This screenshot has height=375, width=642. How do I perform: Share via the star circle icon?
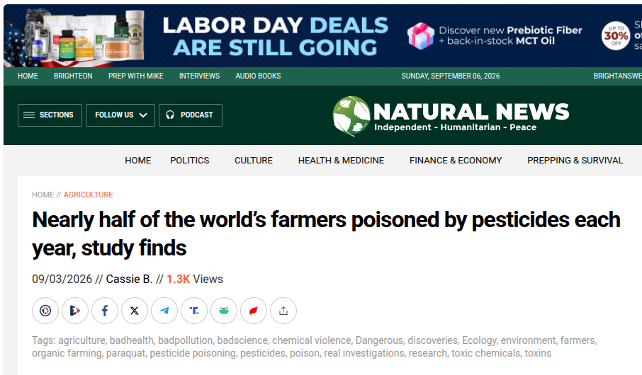click(x=45, y=311)
